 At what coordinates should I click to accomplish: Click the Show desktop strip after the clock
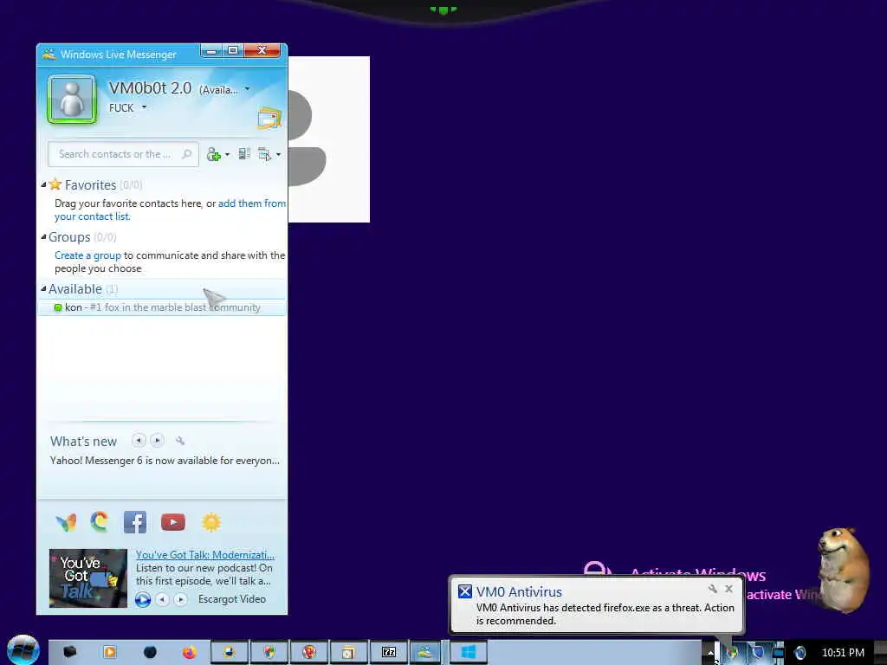click(x=880, y=653)
